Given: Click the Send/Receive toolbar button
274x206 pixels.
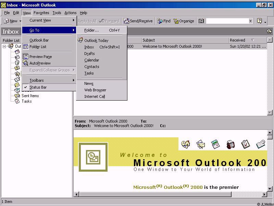Looking at the screenshot, I should (138, 21).
